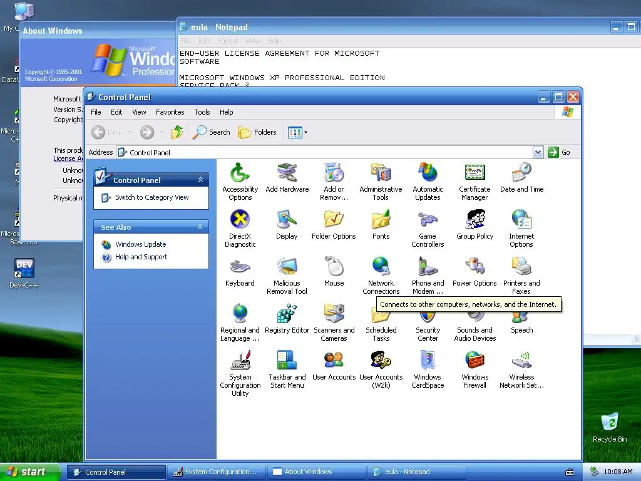Open the Tools menu
This screenshot has width=641, height=481.
[202, 112]
